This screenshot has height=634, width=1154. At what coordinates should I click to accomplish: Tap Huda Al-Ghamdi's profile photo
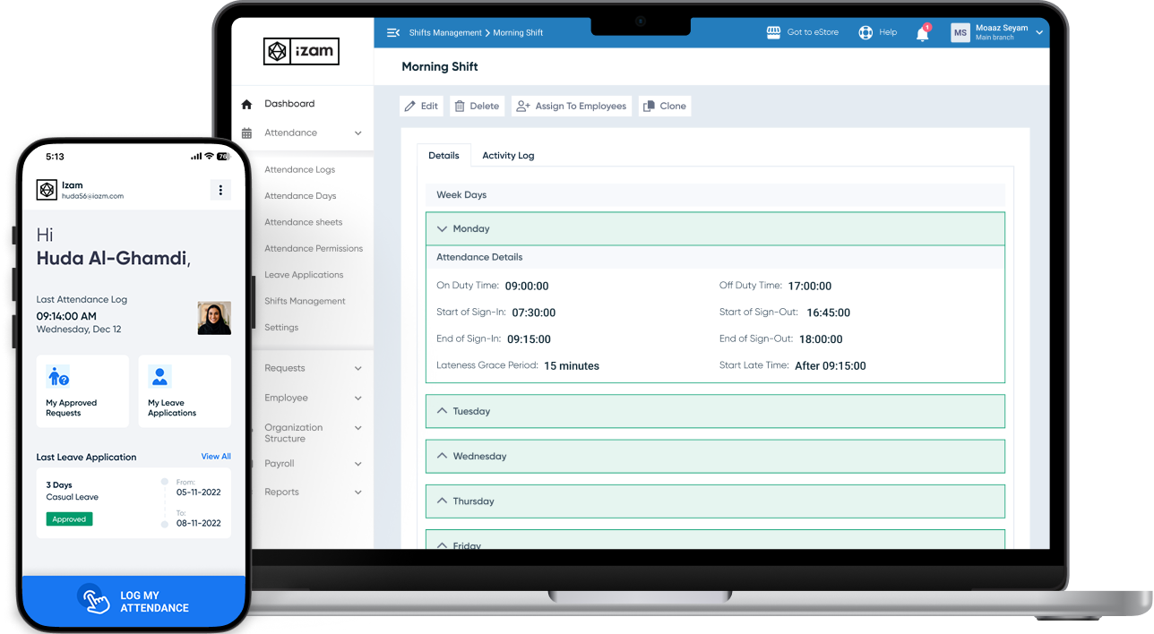pyautogui.click(x=214, y=318)
